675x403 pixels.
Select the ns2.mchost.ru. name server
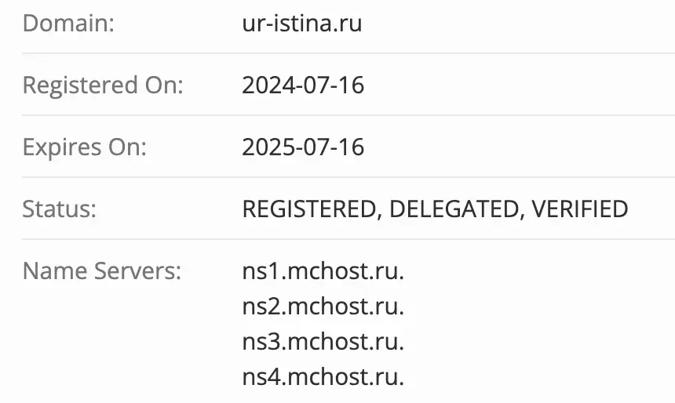[323, 307]
